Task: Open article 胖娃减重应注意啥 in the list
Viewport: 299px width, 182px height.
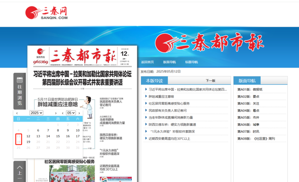Action: 161,97
